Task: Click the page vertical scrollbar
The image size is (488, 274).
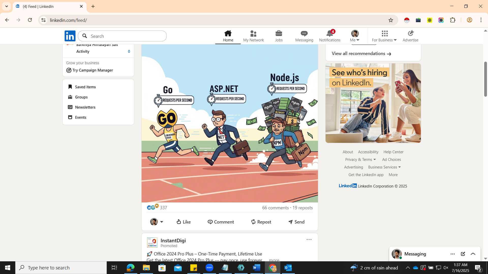Action: coord(485,79)
